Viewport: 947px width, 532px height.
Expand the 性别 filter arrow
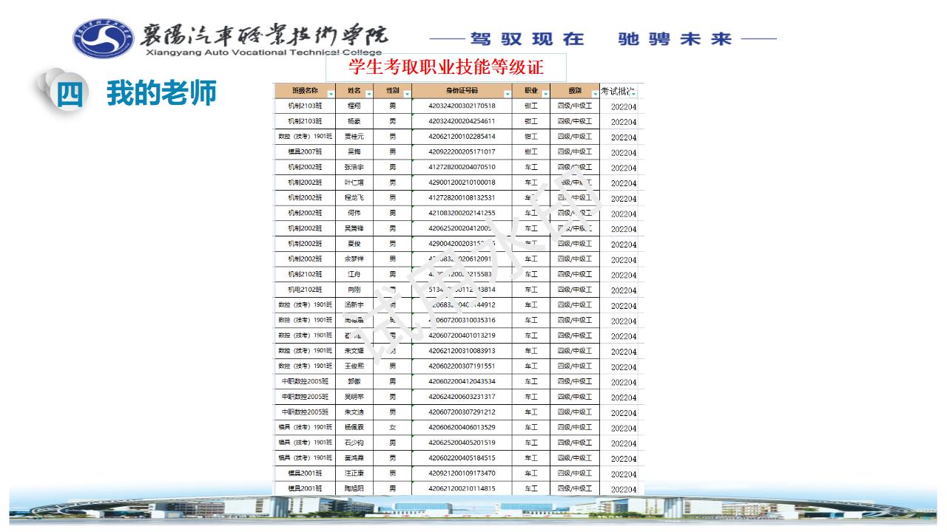(x=407, y=94)
